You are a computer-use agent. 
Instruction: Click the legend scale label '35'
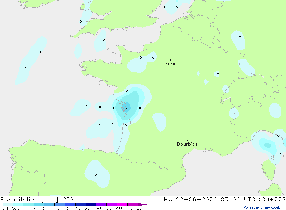108,208
